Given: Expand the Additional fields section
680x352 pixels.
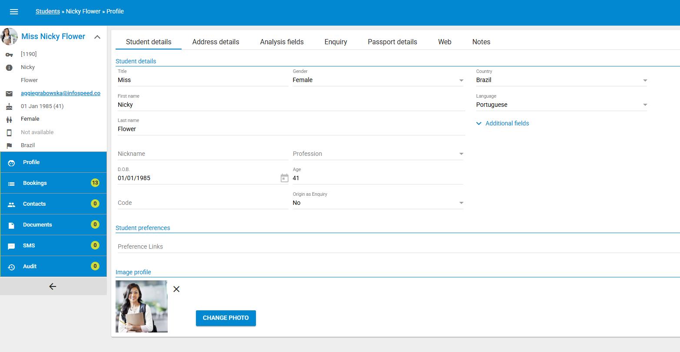Looking at the screenshot, I should (x=502, y=123).
